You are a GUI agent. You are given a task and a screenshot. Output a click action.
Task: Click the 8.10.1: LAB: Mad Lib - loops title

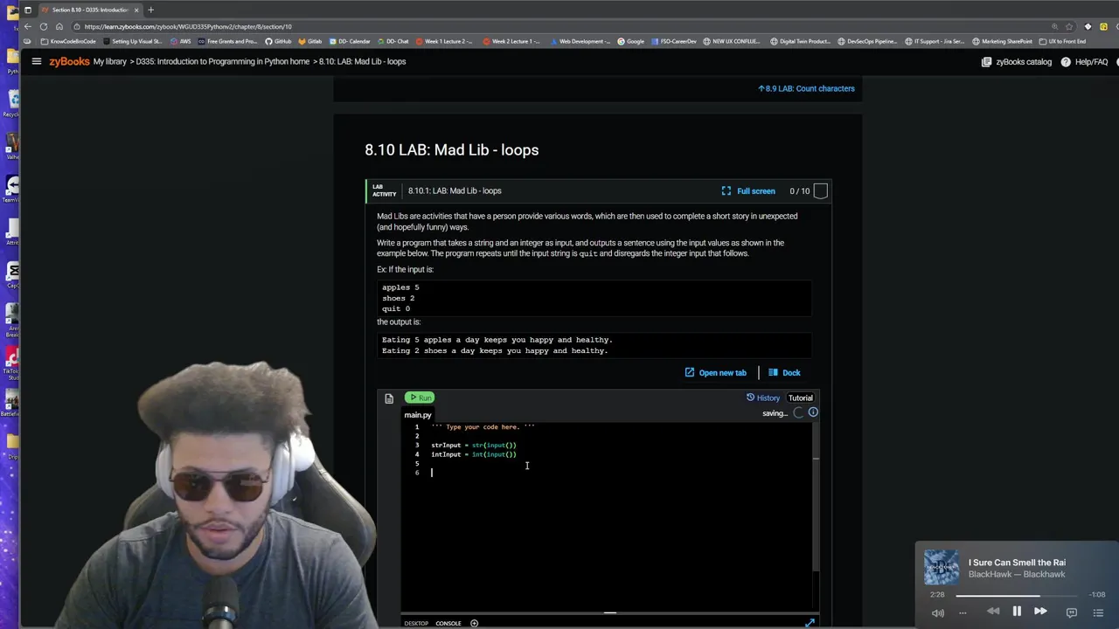pyautogui.click(x=455, y=190)
